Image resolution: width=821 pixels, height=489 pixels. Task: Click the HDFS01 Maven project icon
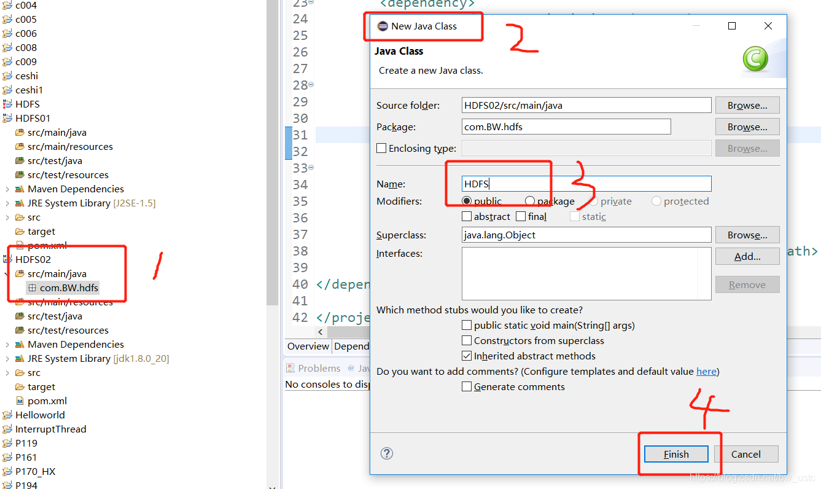click(7, 118)
